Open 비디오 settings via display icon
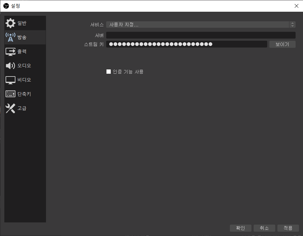Viewport: 303px width, 236px height. pyautogui.click(x=10, y=80)
